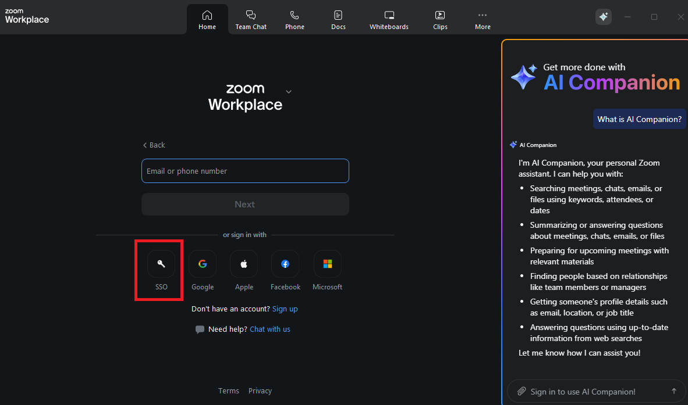Click the What is AI Companion? bubble
The image size is (688, 405).
pyautogui.click(x=639, y=119)
